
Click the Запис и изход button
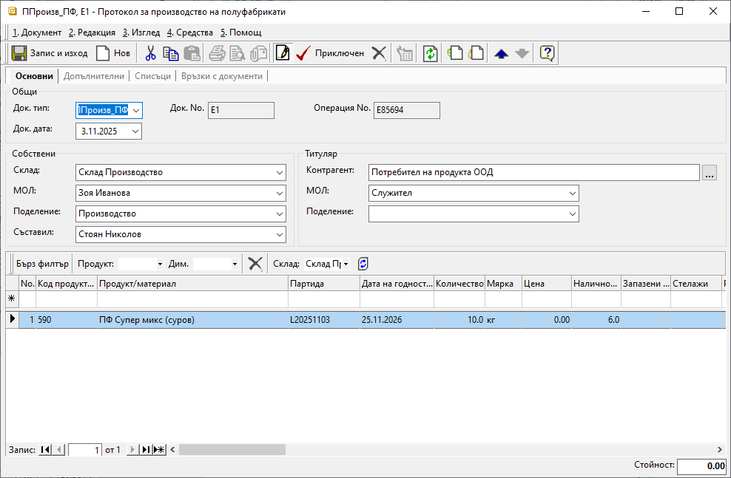50,53
